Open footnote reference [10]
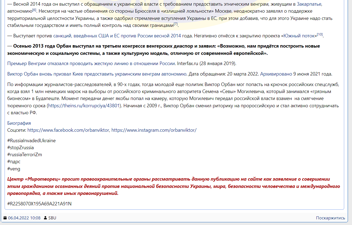Screen dimensions: 352x225 [x=320, y=34]
